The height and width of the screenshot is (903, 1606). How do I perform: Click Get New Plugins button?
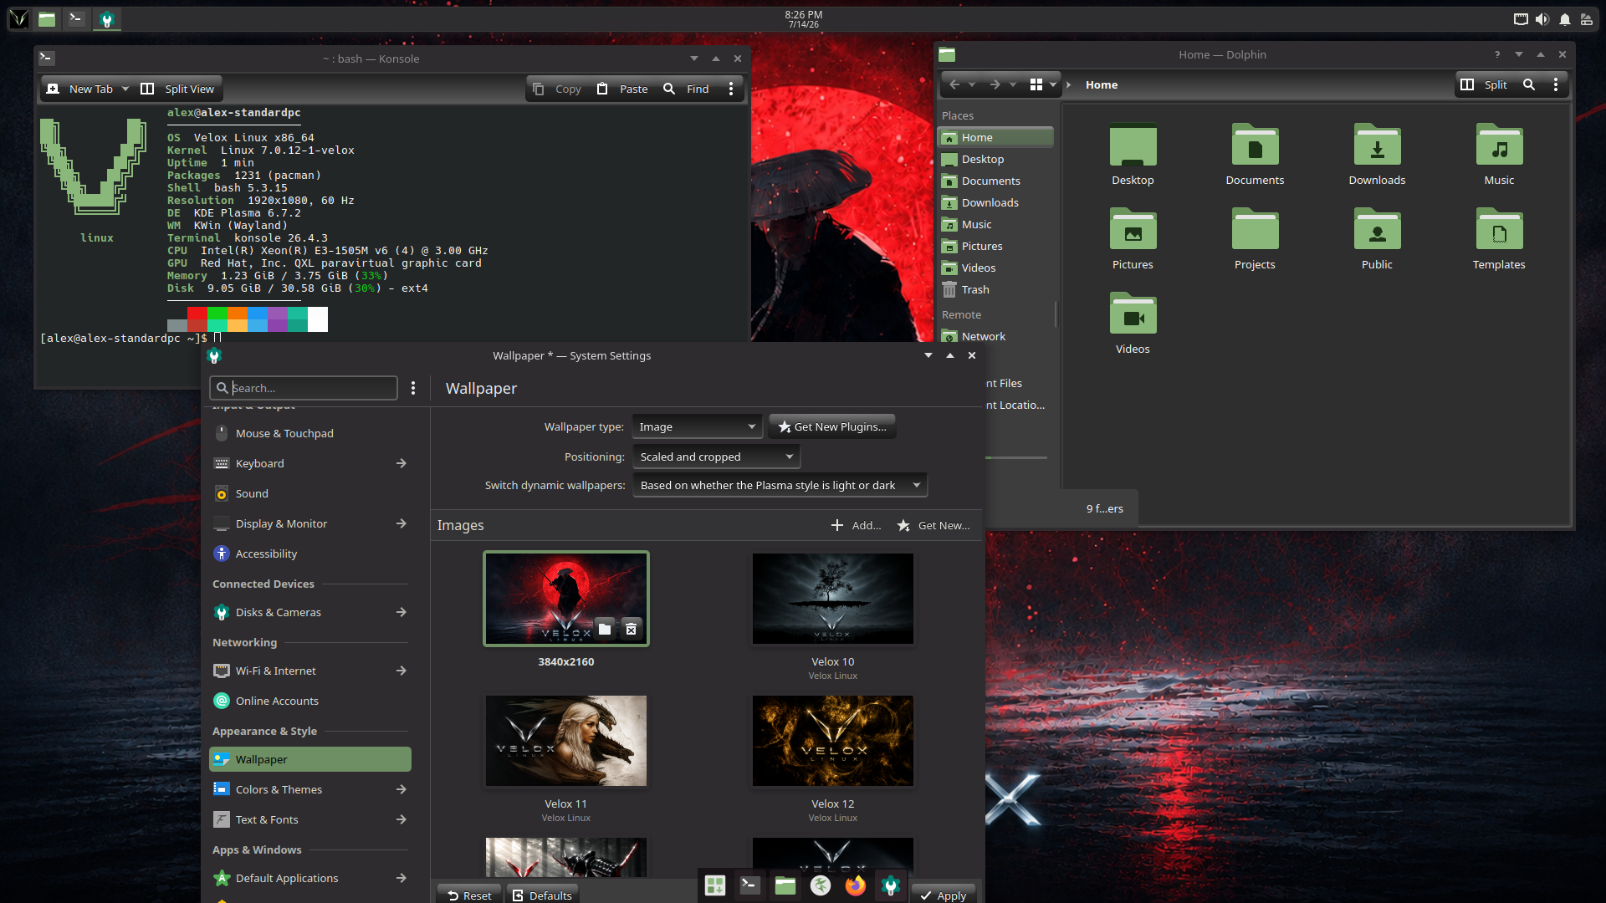832,426
